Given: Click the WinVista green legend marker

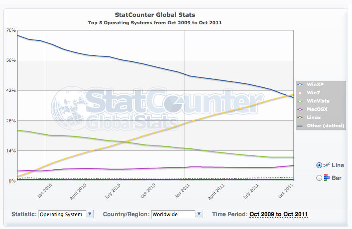Looking at the screenshot, I should (300, 101).
